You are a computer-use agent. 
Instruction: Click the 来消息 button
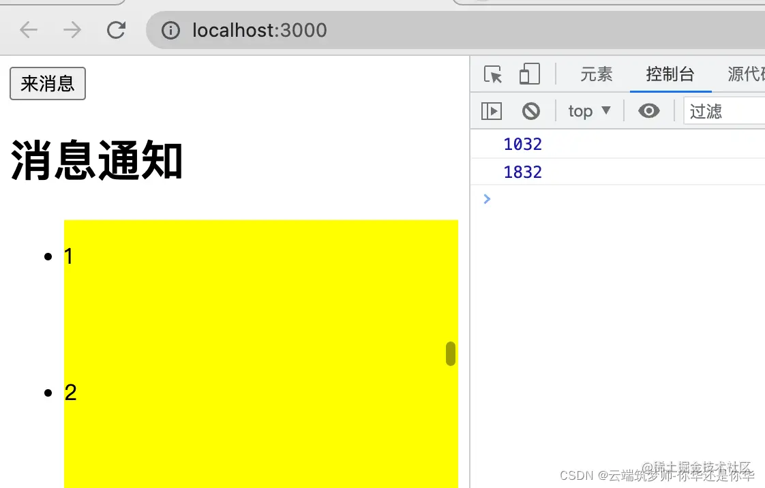48,83
